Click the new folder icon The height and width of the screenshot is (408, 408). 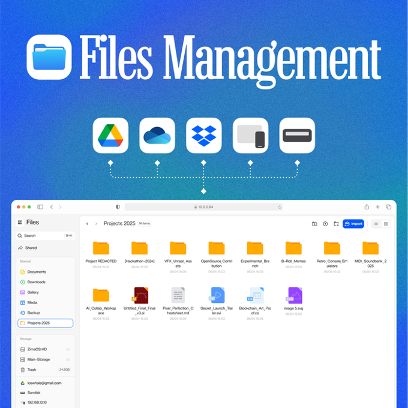314,224
